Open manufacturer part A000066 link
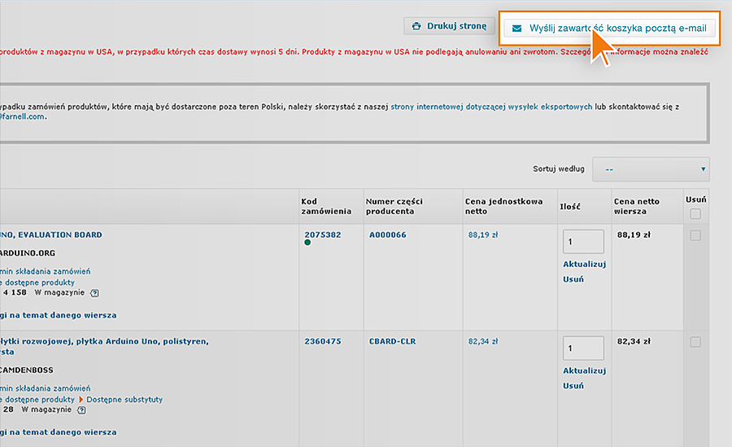The height and width of the screenshot is (447, 732). point(387,234)
